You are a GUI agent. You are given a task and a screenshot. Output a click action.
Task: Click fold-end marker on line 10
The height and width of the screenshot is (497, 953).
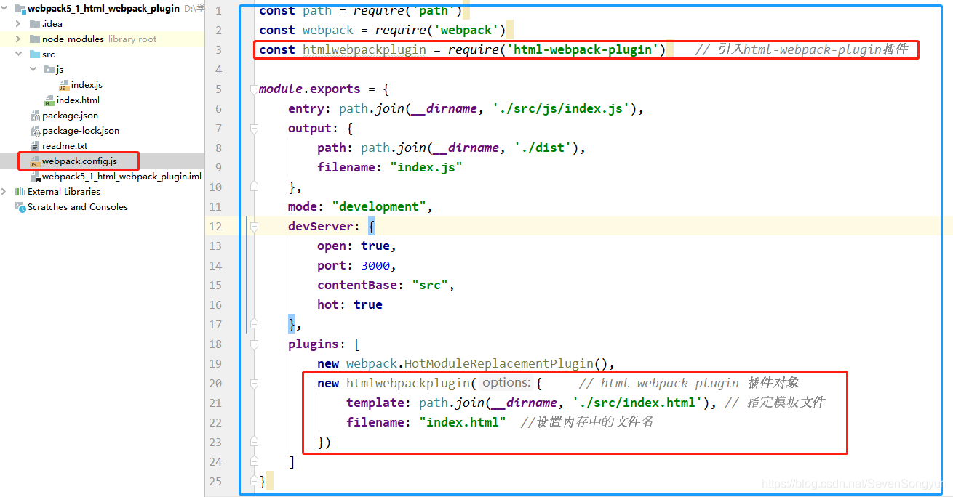point(254,187)
